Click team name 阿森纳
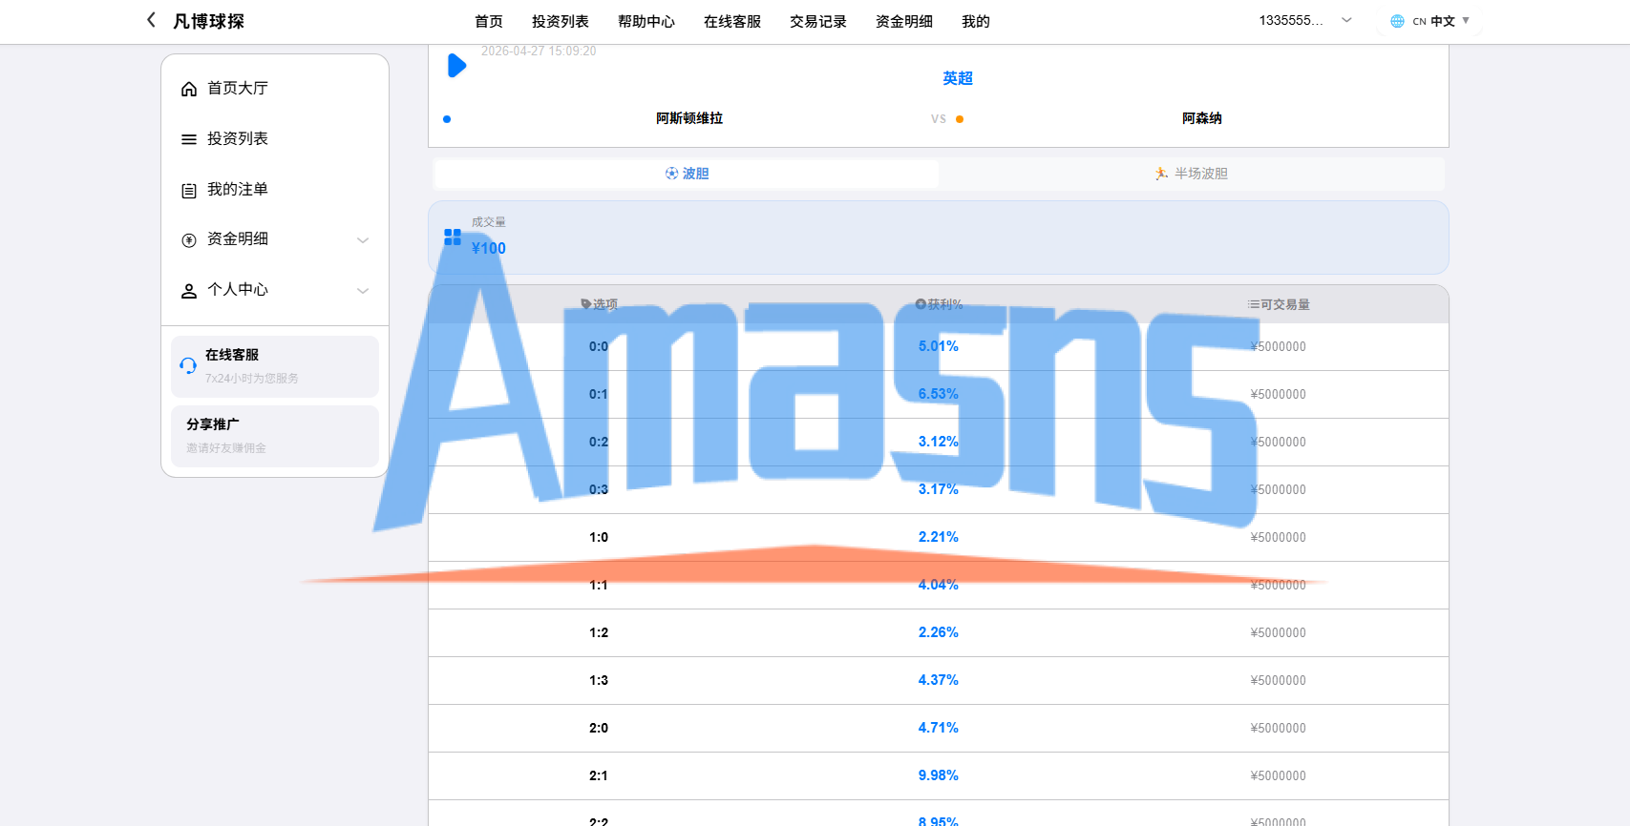This screenshot has height=826, width=1630. coord(1202,118)
